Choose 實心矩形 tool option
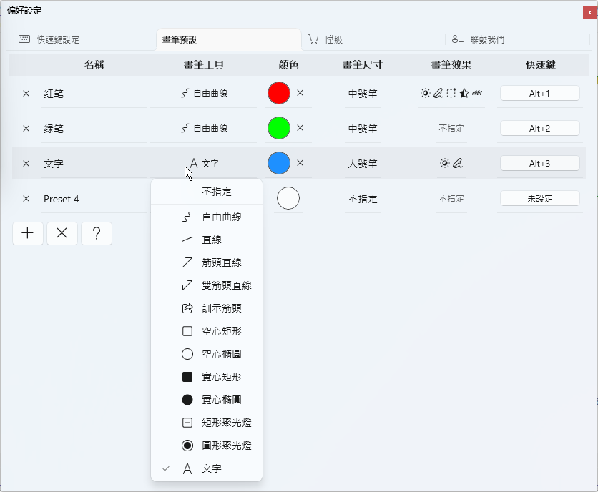The image size is (598, 492). 207,377
